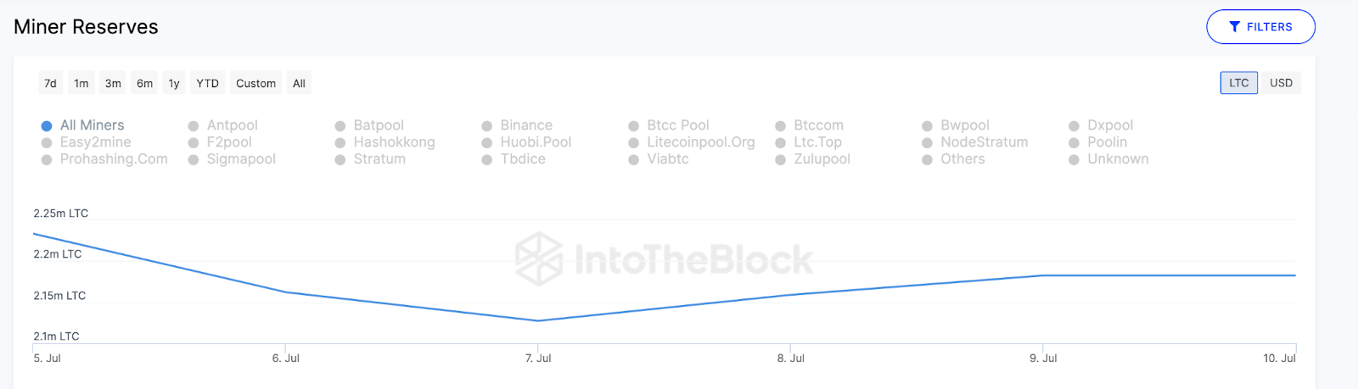This screenshot has width=1358, height=389.
Task: Select the 1y time range
Action: click(174, 83)
